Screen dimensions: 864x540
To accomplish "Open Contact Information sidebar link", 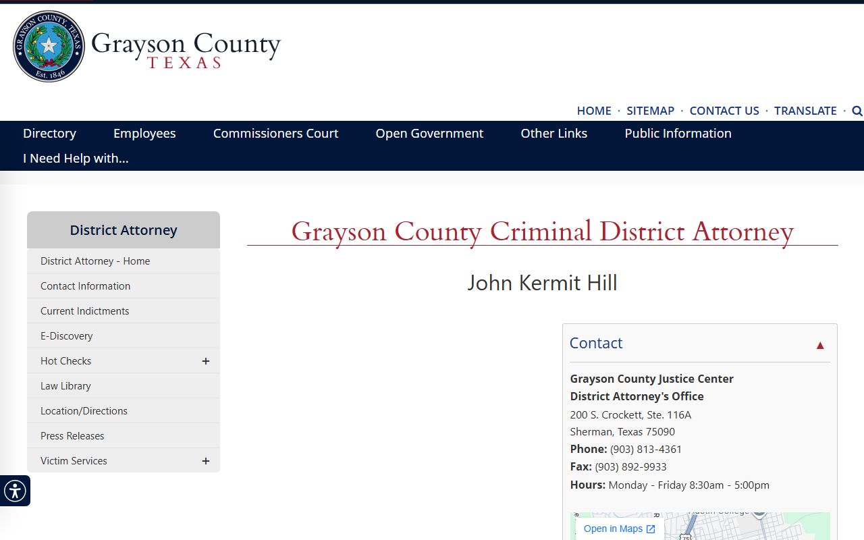I will (x=124, y=286).
